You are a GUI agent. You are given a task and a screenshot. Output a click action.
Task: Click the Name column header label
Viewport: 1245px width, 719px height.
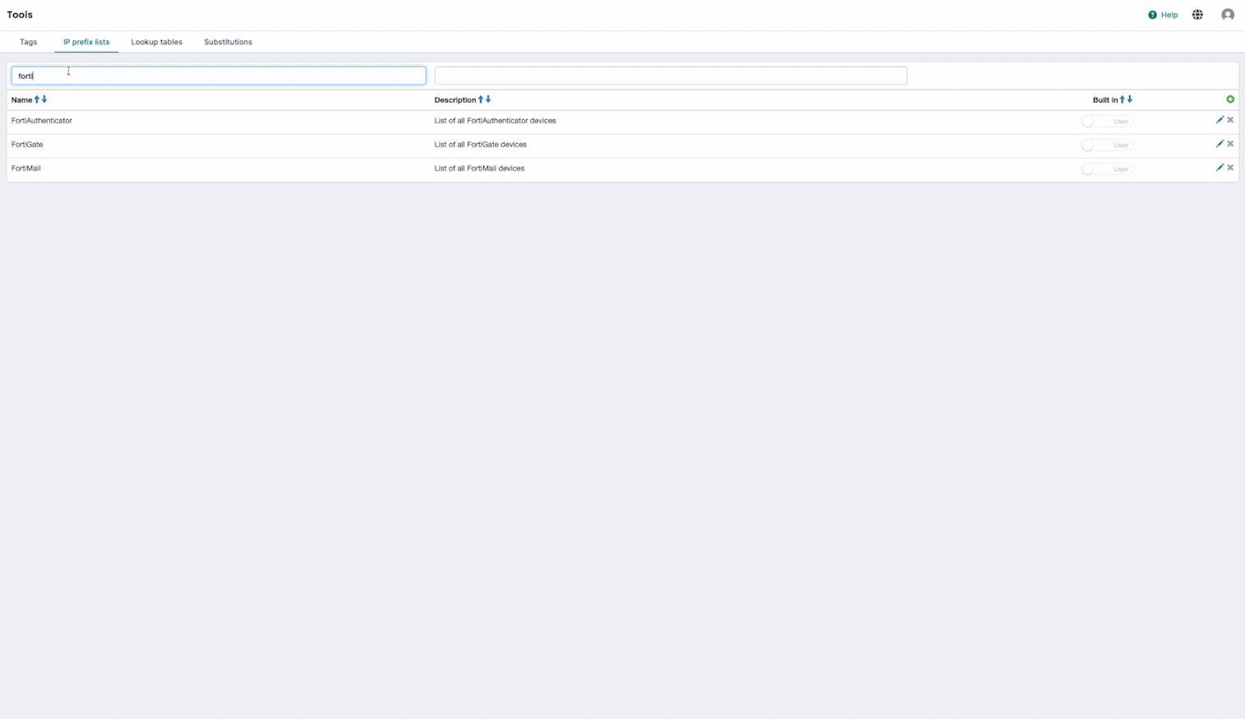[21, 100]
